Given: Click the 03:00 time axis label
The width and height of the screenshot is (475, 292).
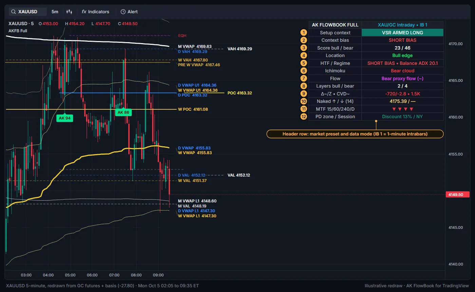Looking at the screenshot, I should click(26, 275).
